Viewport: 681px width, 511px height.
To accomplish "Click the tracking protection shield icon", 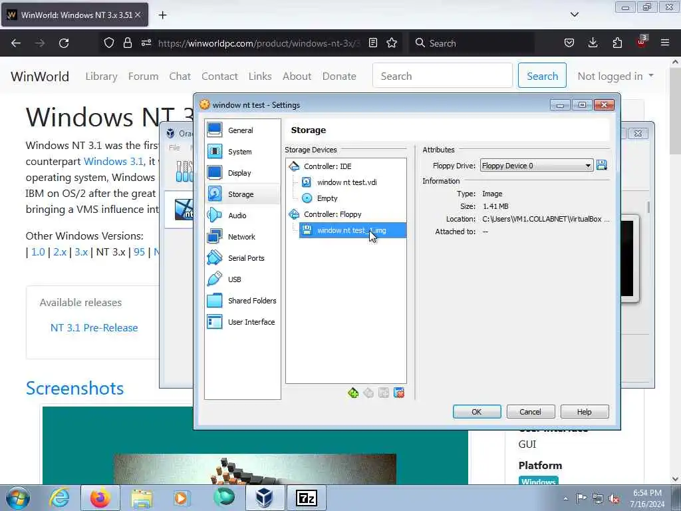I will pyautogui.click(x=109, y=43).
